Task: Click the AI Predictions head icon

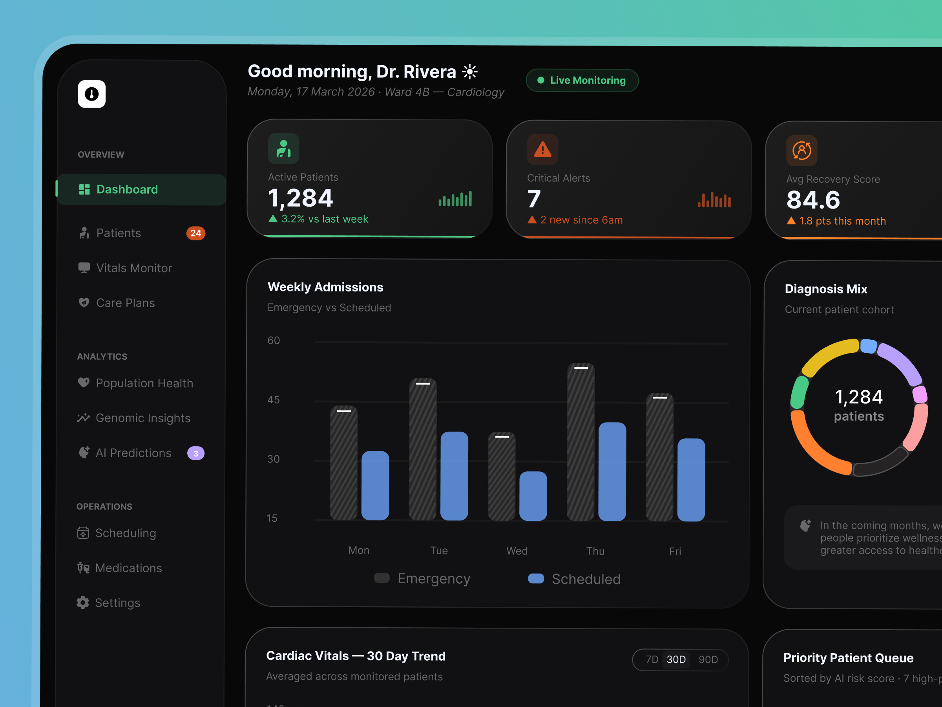Action: coord(84,452)
